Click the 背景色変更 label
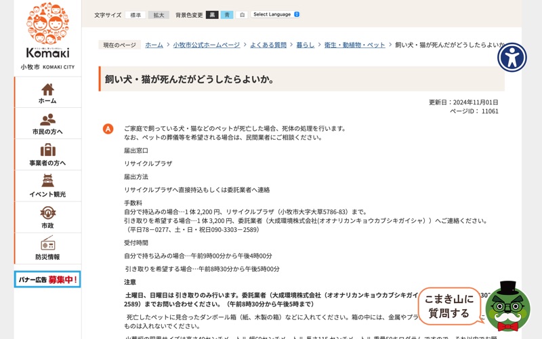 tap(189, 15)
